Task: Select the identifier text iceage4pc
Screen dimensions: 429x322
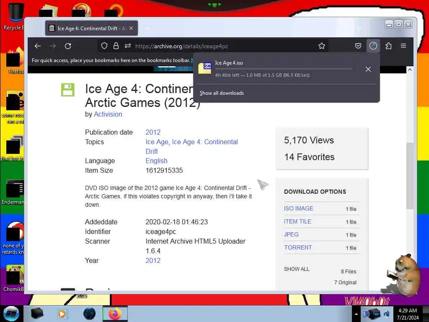Action: (x=160, y=231)
